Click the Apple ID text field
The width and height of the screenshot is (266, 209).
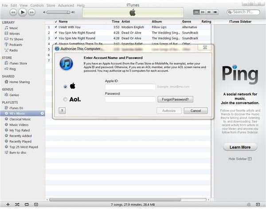(x=130, y=87)
